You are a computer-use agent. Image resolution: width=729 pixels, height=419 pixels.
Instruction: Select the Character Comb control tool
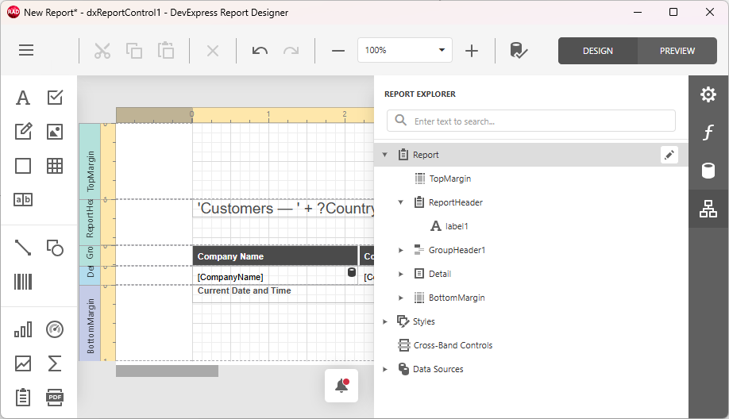pos(23,200)
